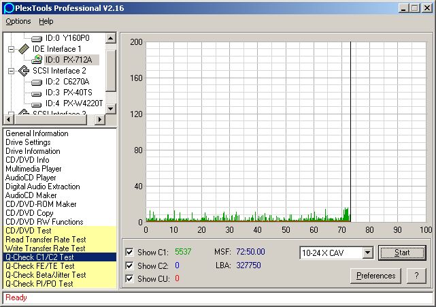Image resolution: width=436 pixels, height=307 pixels.
Task: Open the Help menu
Action: [x=46, y=21]
